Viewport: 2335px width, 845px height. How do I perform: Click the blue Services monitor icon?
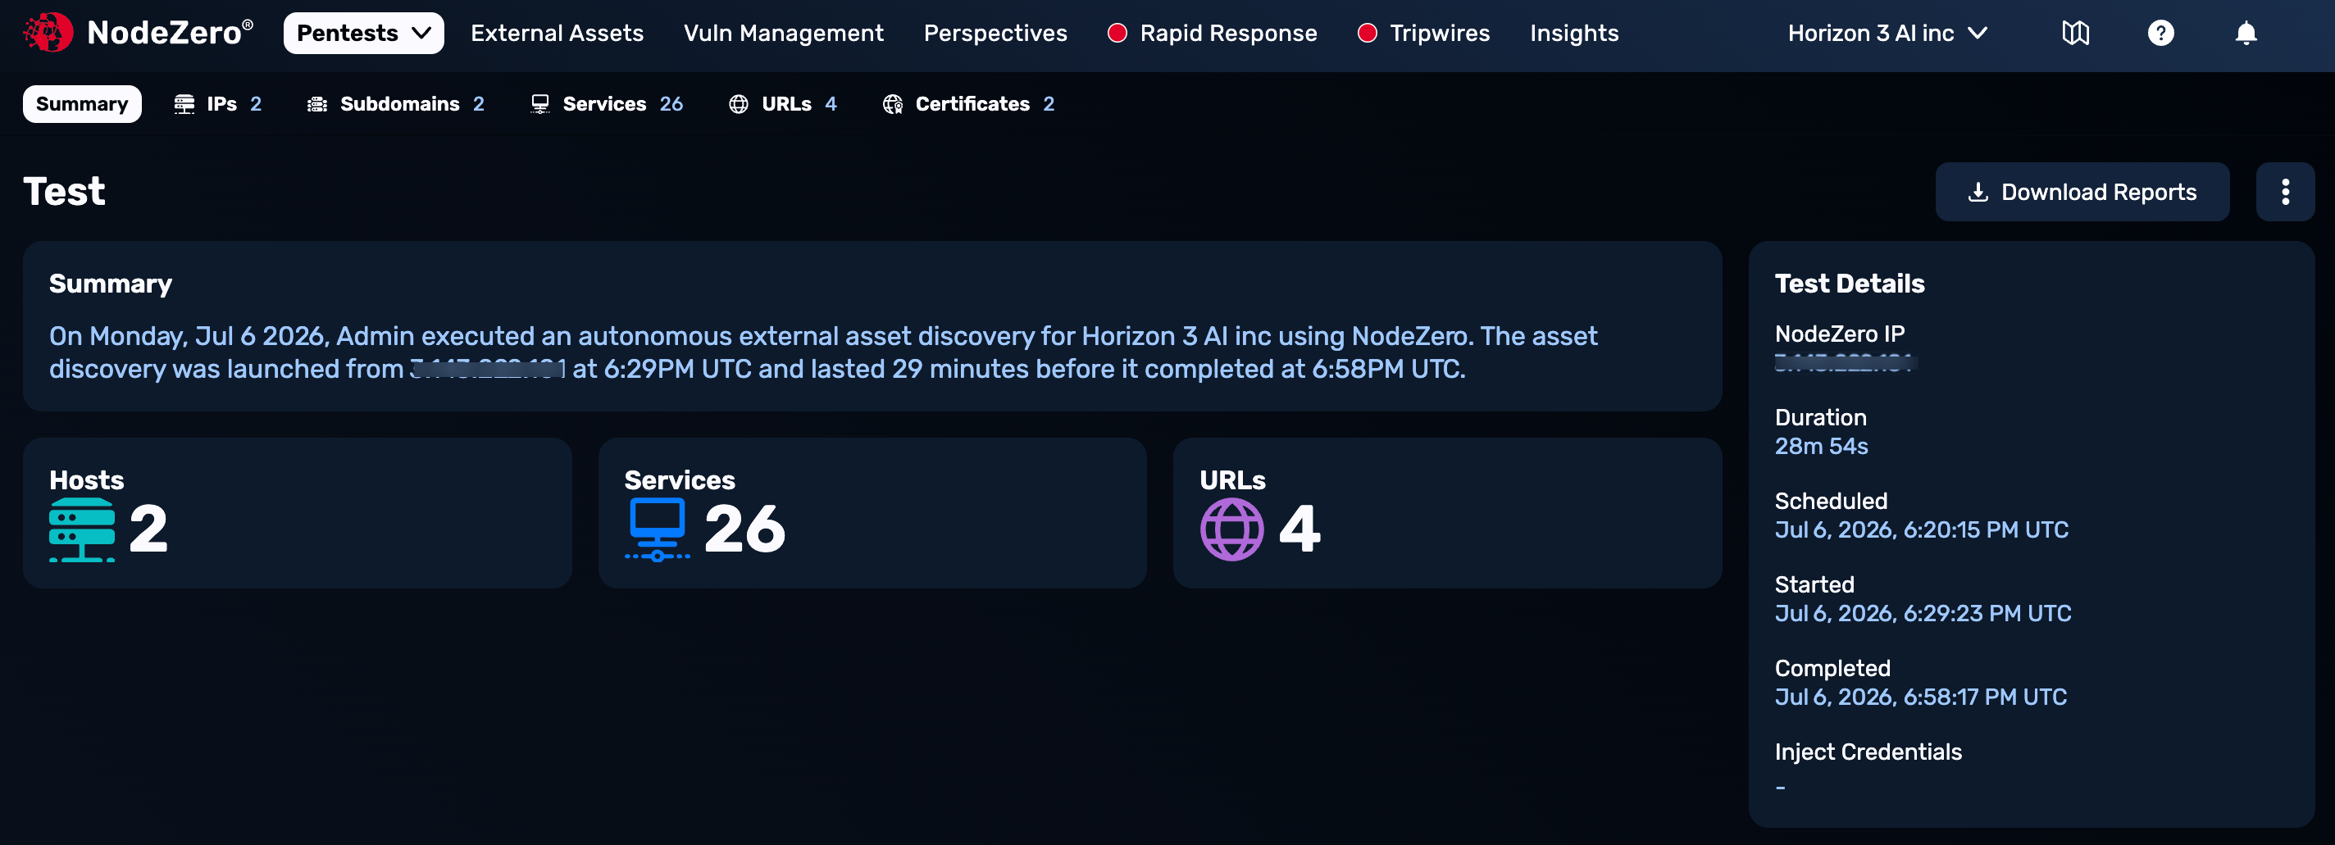click(658, 529)
